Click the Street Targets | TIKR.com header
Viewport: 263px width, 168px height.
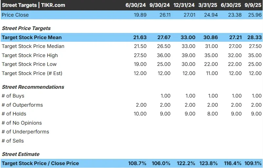tap(33, 5)
